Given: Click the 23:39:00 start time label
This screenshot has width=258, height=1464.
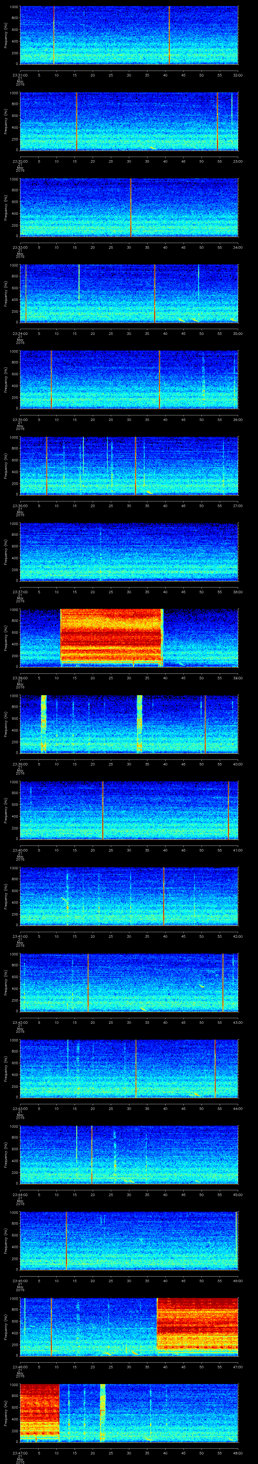Looking at the screenshot, I should click(20, 764).
